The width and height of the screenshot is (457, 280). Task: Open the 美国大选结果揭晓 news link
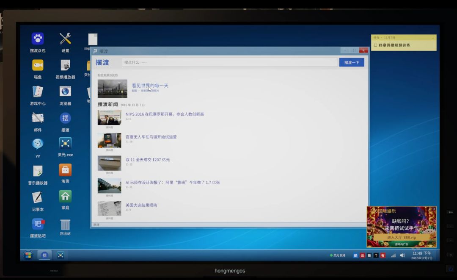141,205
